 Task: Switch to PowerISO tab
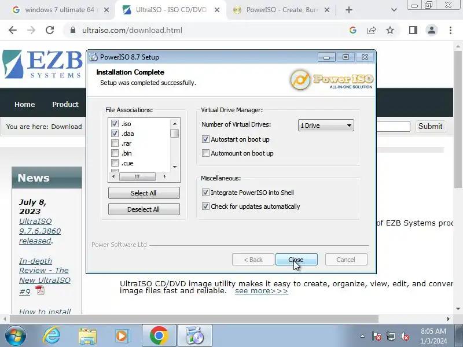tap(282, 10)
